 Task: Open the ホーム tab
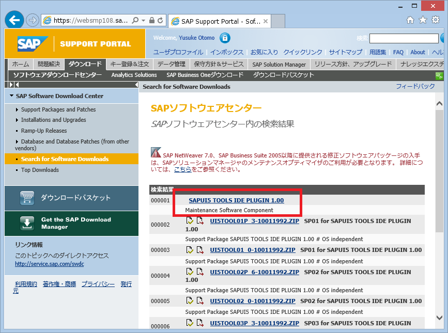(x=20, y=64)
